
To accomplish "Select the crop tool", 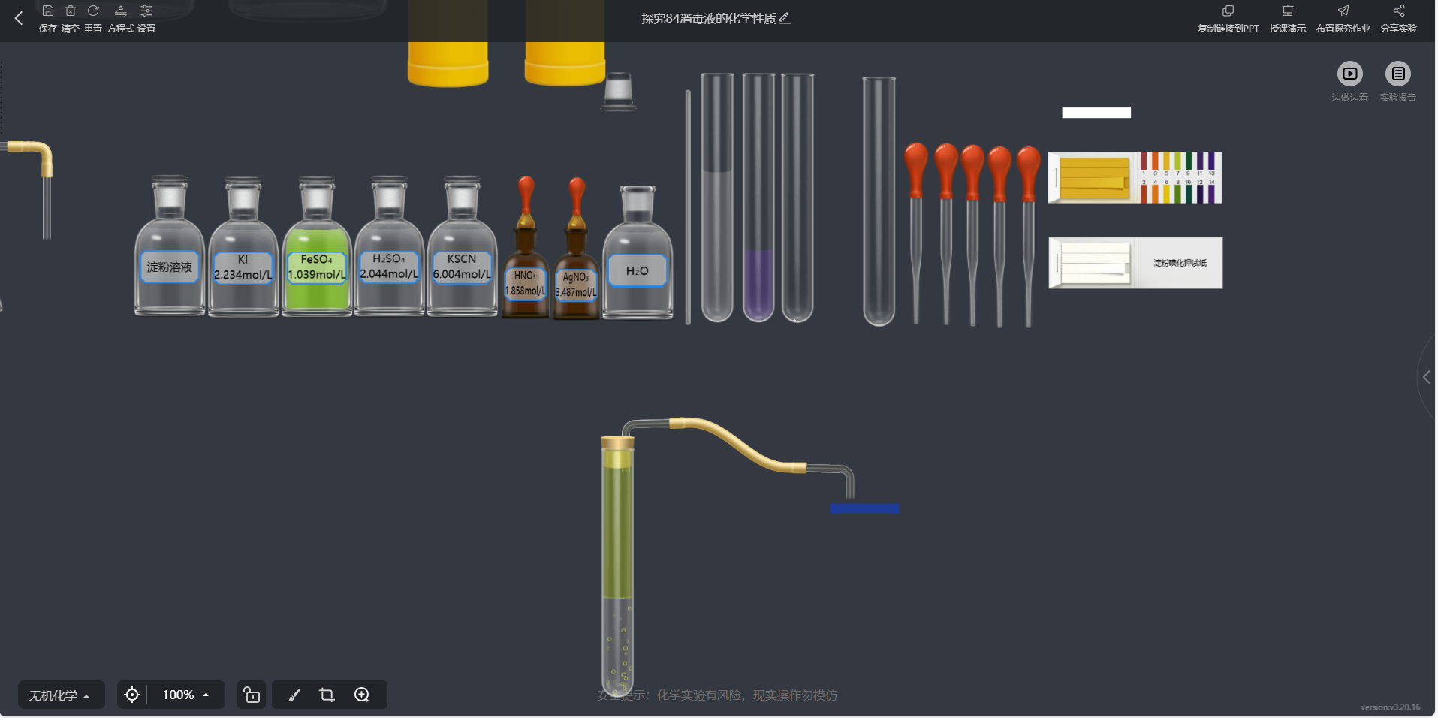I will 327,695.
